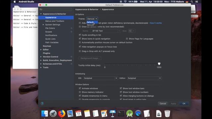Open the Theme dropdown showing Darcula
Viewport: 212px width, 119px height.
[x=92, y=19]
